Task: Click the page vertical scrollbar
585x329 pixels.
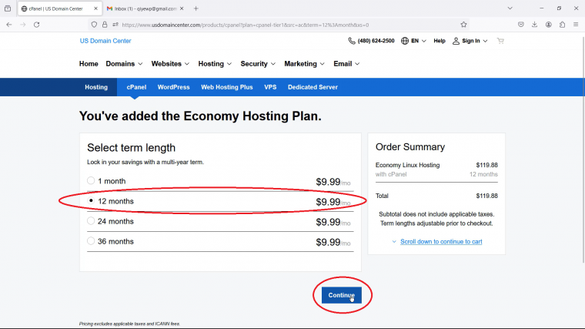Action: [583, 149]
